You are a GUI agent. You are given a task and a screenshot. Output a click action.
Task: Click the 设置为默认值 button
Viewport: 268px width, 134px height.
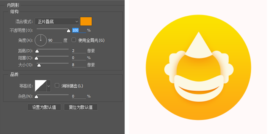pos(44,107)
